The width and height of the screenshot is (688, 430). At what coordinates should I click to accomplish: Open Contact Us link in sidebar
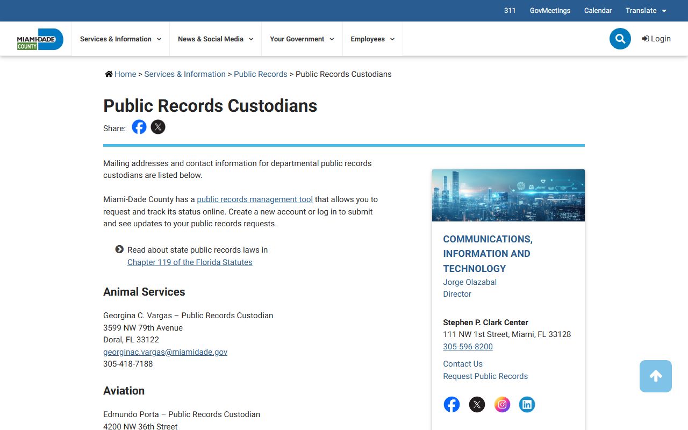tap(463, 364)
